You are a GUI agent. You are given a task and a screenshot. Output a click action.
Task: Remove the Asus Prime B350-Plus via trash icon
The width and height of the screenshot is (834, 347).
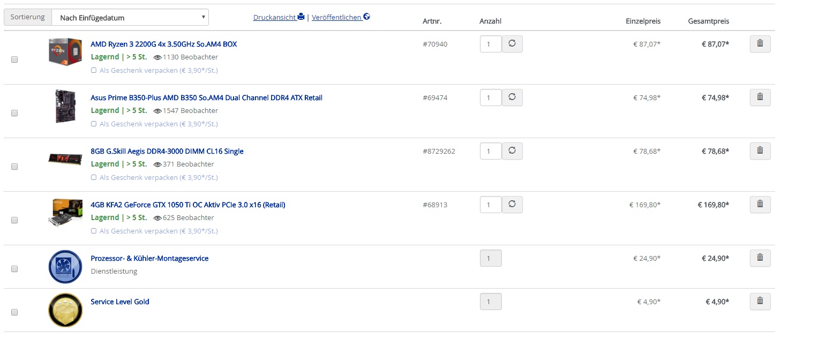760,97
